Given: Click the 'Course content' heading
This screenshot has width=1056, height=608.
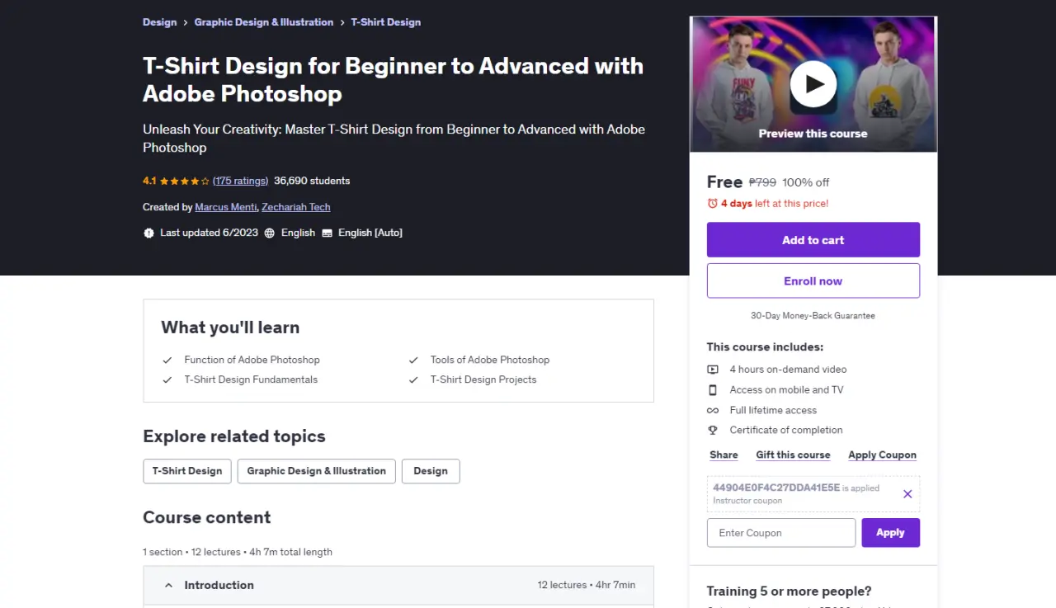Looking at the screenshot, I should click(x=207, y=517).
